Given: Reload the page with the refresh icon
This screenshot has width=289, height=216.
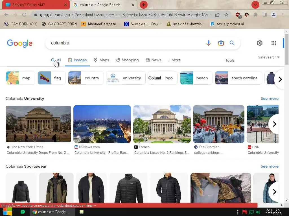Looking at the screenshot, I should point(24,15).
